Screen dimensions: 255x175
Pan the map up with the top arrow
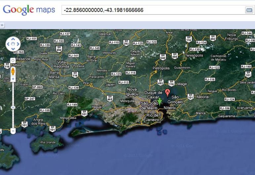[x=13, y=39]
